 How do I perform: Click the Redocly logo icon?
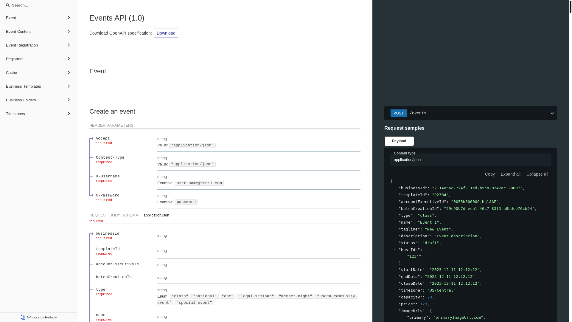pos(23,318)
